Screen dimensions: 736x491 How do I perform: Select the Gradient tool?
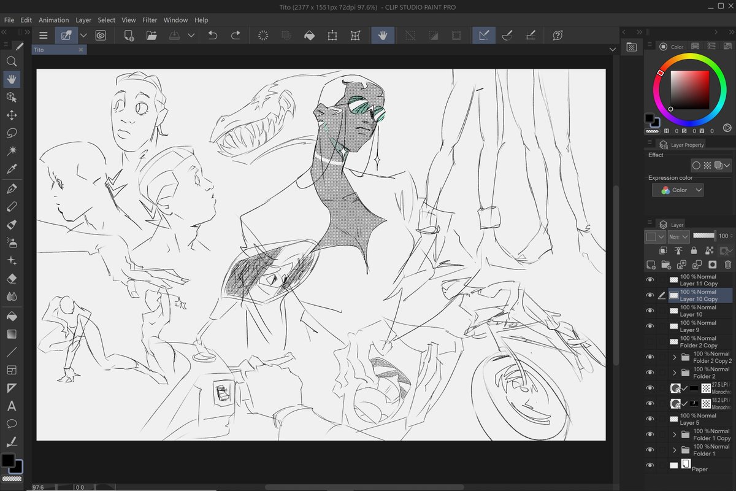(11, 334)
